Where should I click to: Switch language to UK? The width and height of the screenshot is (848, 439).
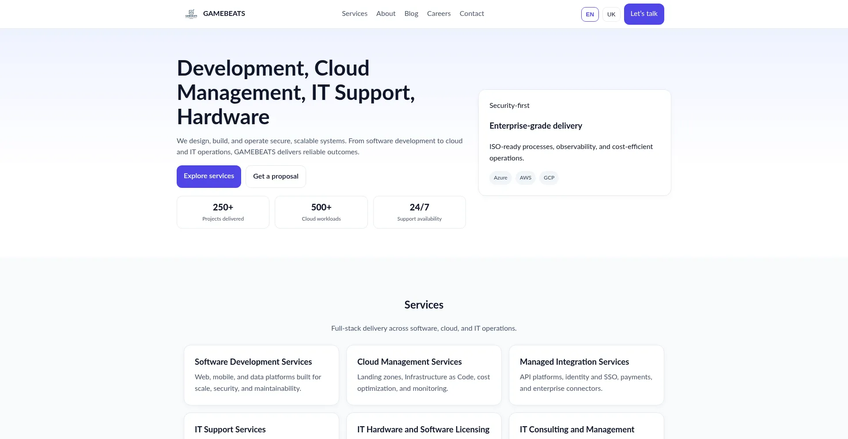pyautogui.click(x=611, y=14)
